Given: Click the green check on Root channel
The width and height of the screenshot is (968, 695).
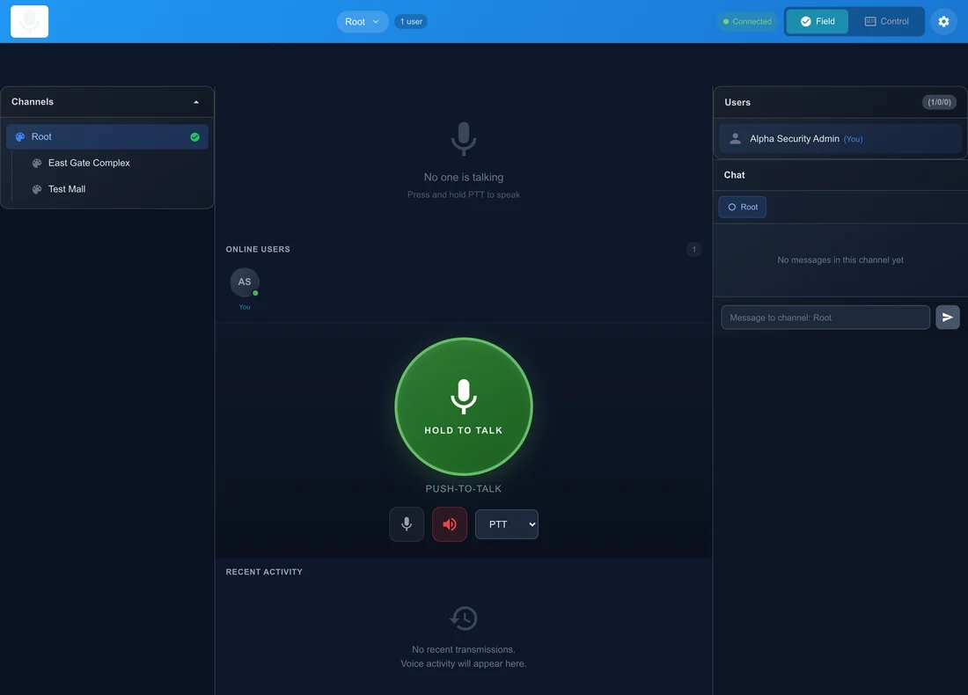Looking at the screenshot, I should (195, 137).
